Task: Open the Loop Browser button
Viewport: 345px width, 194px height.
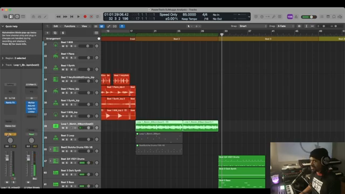Action: pos(334,17)
